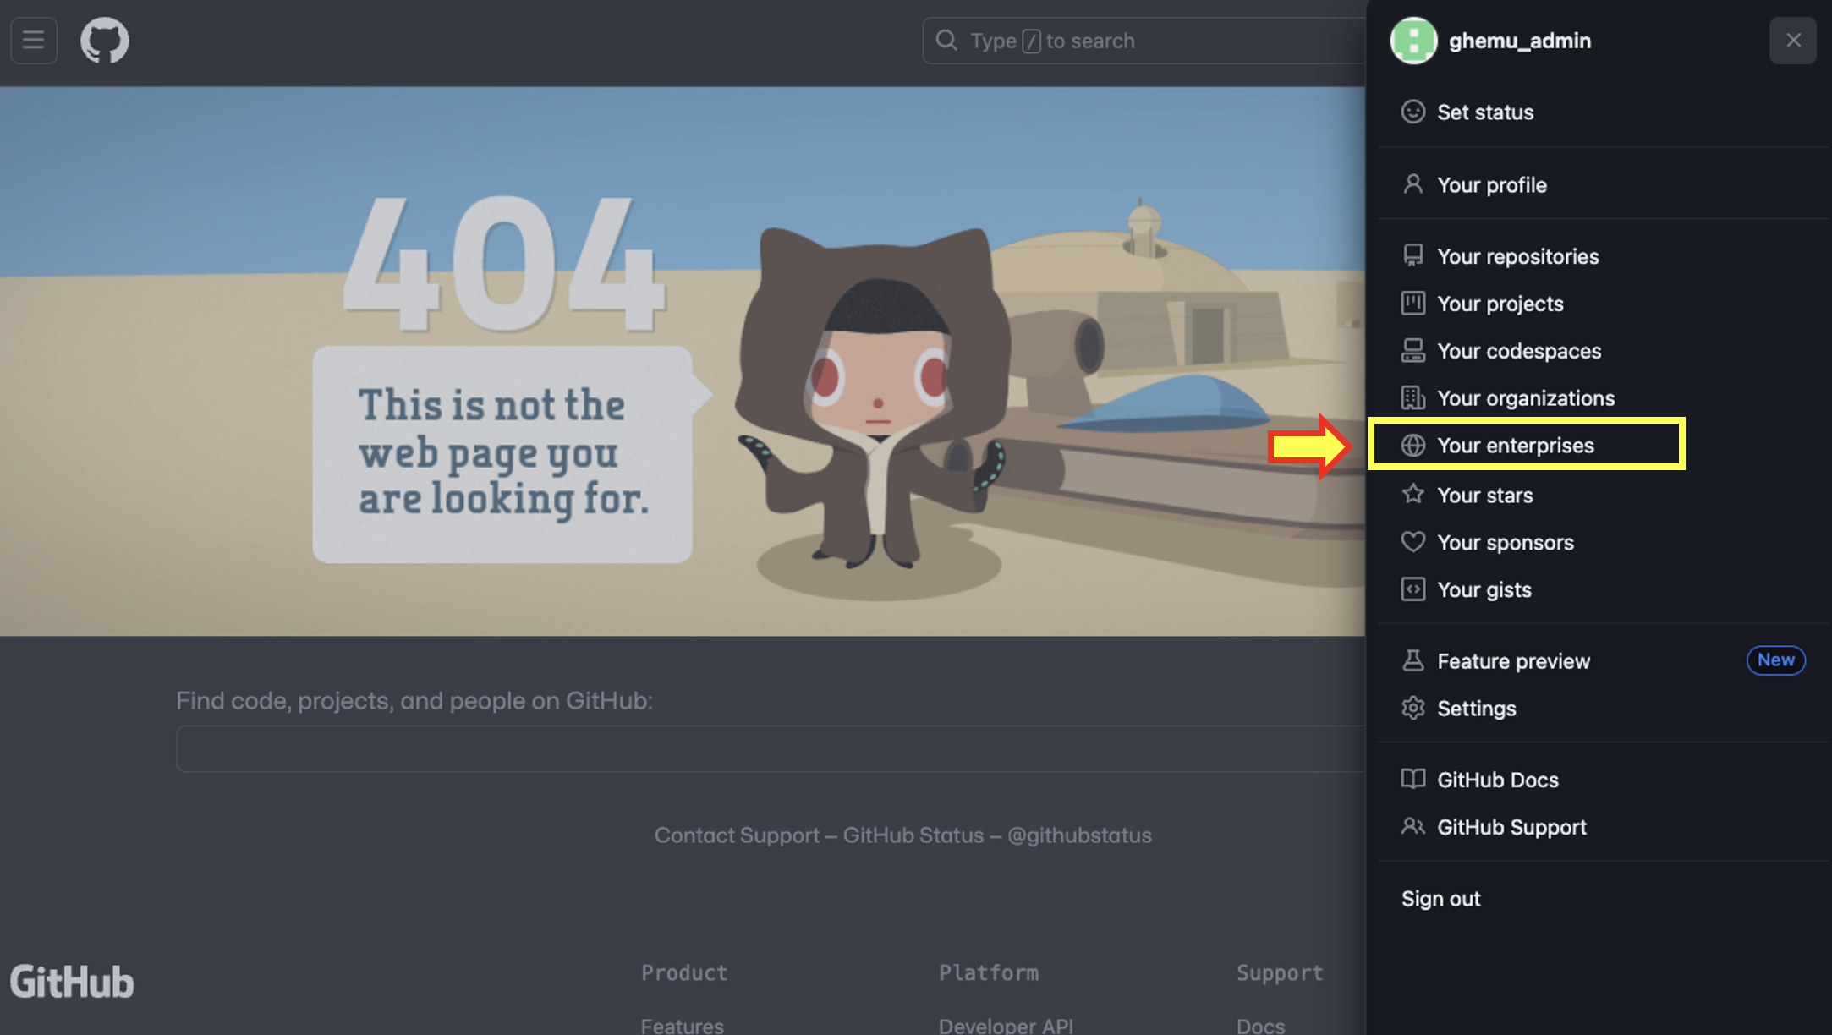Open Your gists

click(1599, 589)
